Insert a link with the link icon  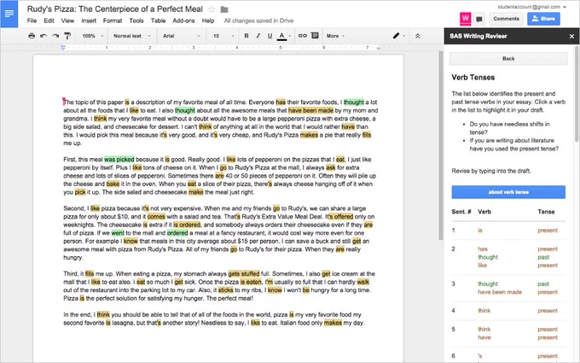[x=303, y=36]
